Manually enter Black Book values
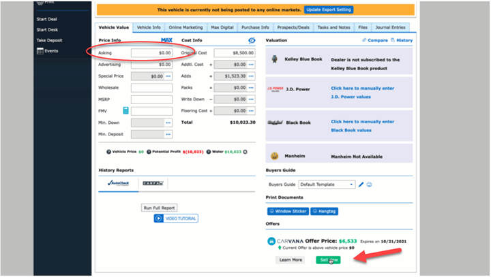 363,126
